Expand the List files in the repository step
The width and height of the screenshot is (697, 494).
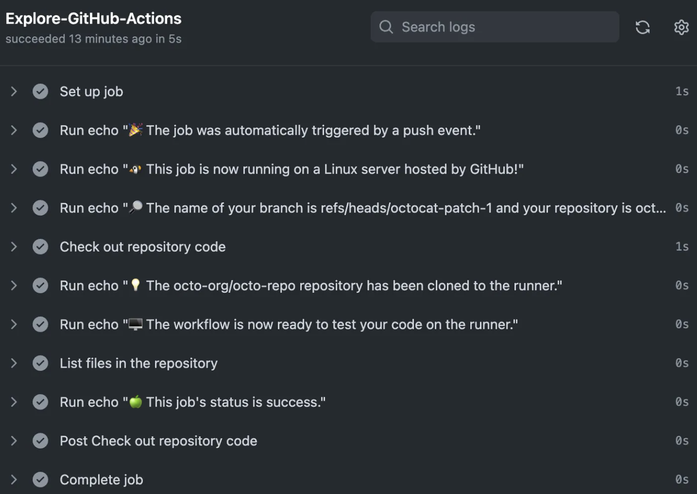pos(14,363)
